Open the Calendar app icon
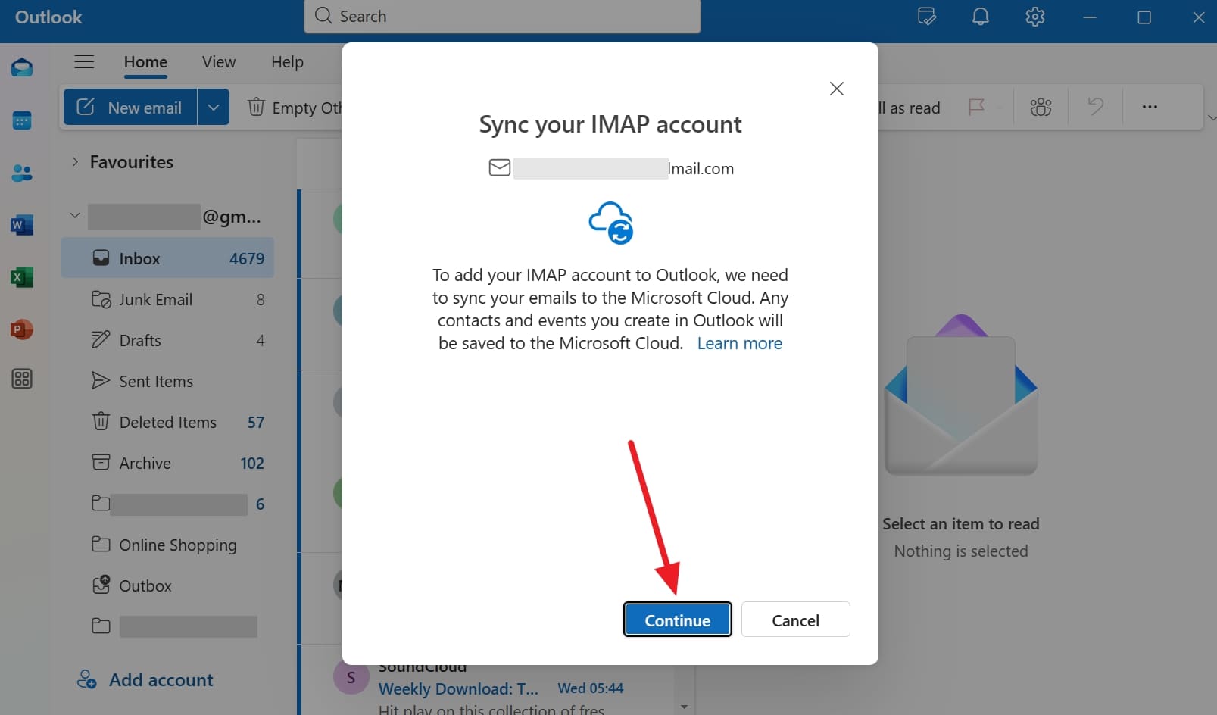Screen dimensions: 1217x715 point(22,120)
